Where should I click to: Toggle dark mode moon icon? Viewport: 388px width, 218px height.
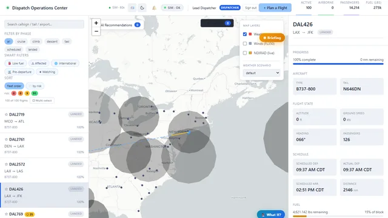[x=142, y=8]
